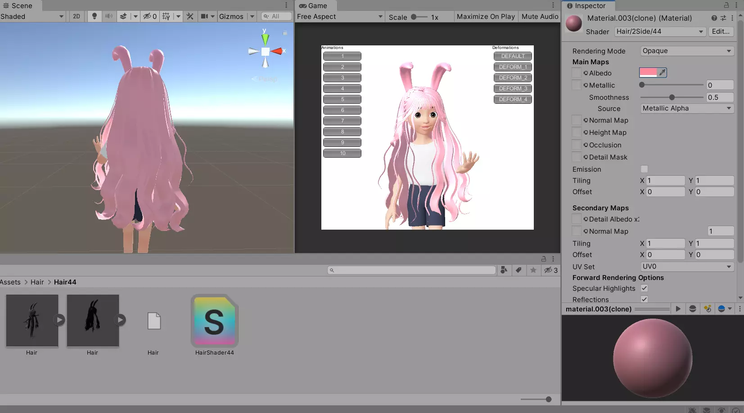The image size is (744, 413).
Task: Toggle Mute Audio in Game view
Action: (540, 16)
